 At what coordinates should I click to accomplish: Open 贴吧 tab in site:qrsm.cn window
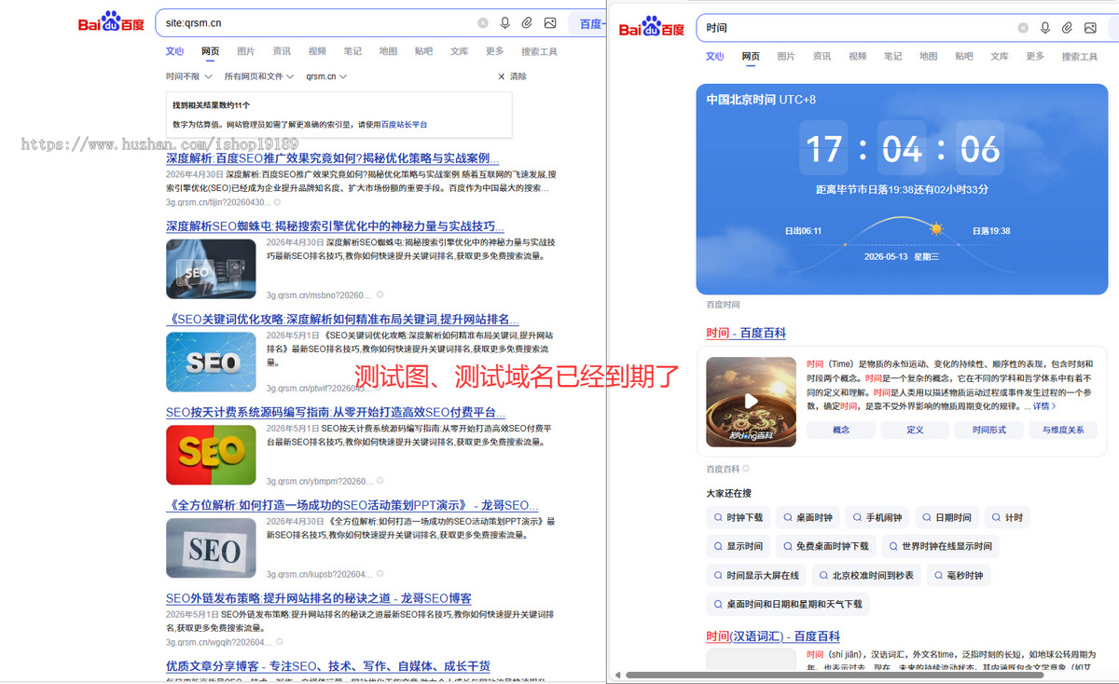pyautogui.click(x=423, y=51)
